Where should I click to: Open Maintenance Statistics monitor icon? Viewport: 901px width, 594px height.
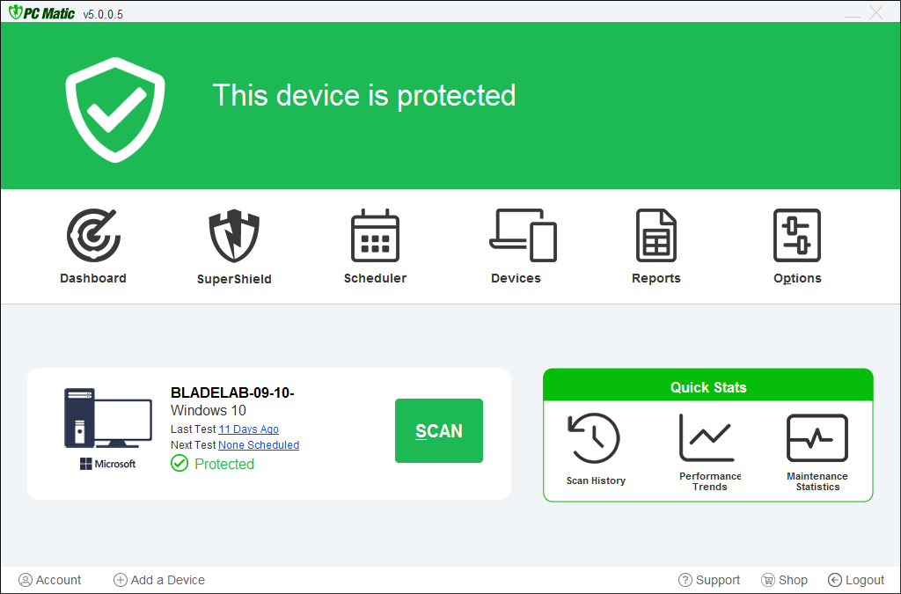point(817,438)
